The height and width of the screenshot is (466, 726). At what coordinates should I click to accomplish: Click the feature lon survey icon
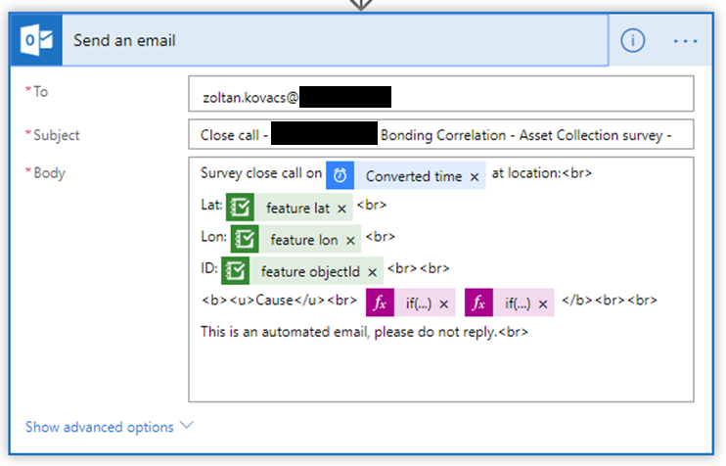coord(245,239)
